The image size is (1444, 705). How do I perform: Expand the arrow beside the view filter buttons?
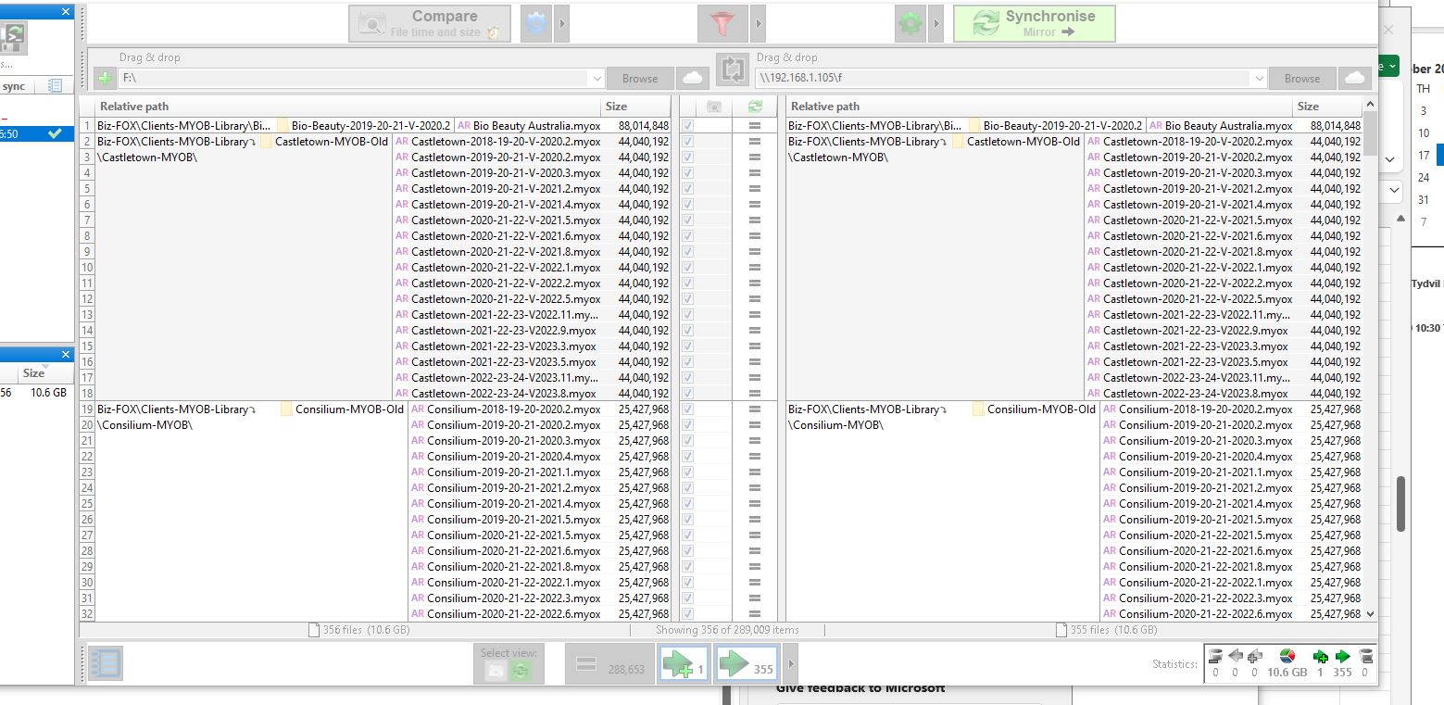tap(789, 663)
